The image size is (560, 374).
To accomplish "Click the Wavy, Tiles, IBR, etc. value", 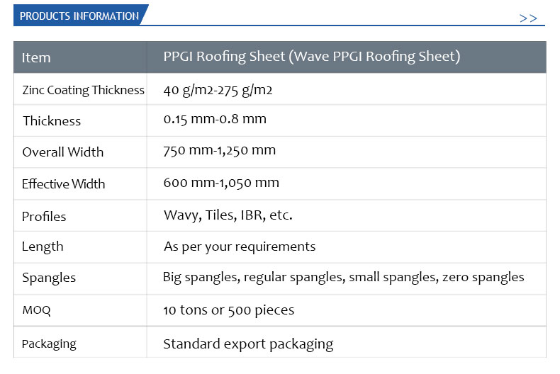I will (x=228, y=215).
